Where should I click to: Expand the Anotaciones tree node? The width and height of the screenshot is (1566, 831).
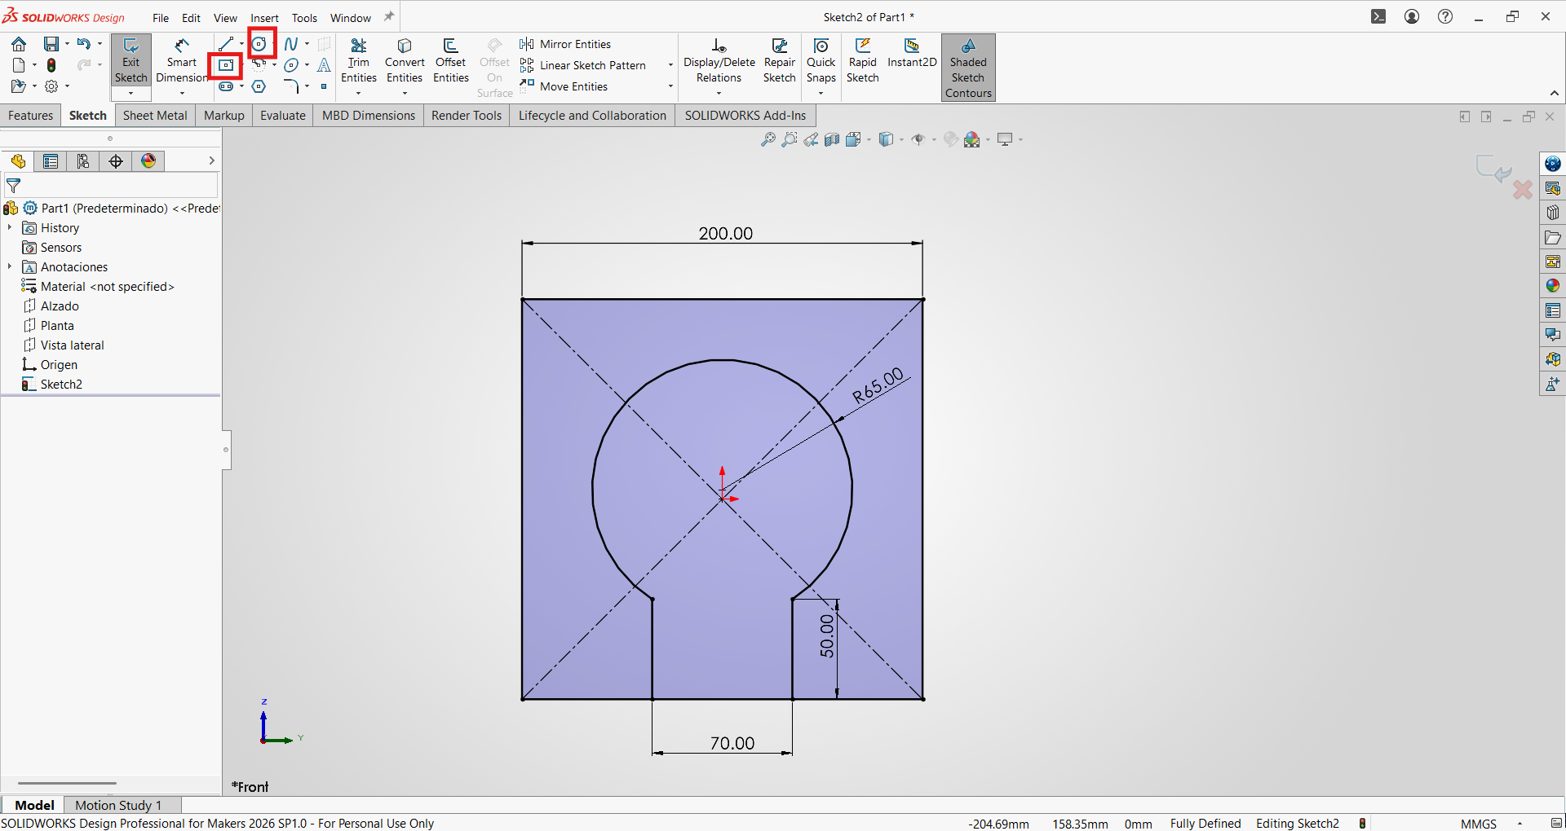(10, 267)
